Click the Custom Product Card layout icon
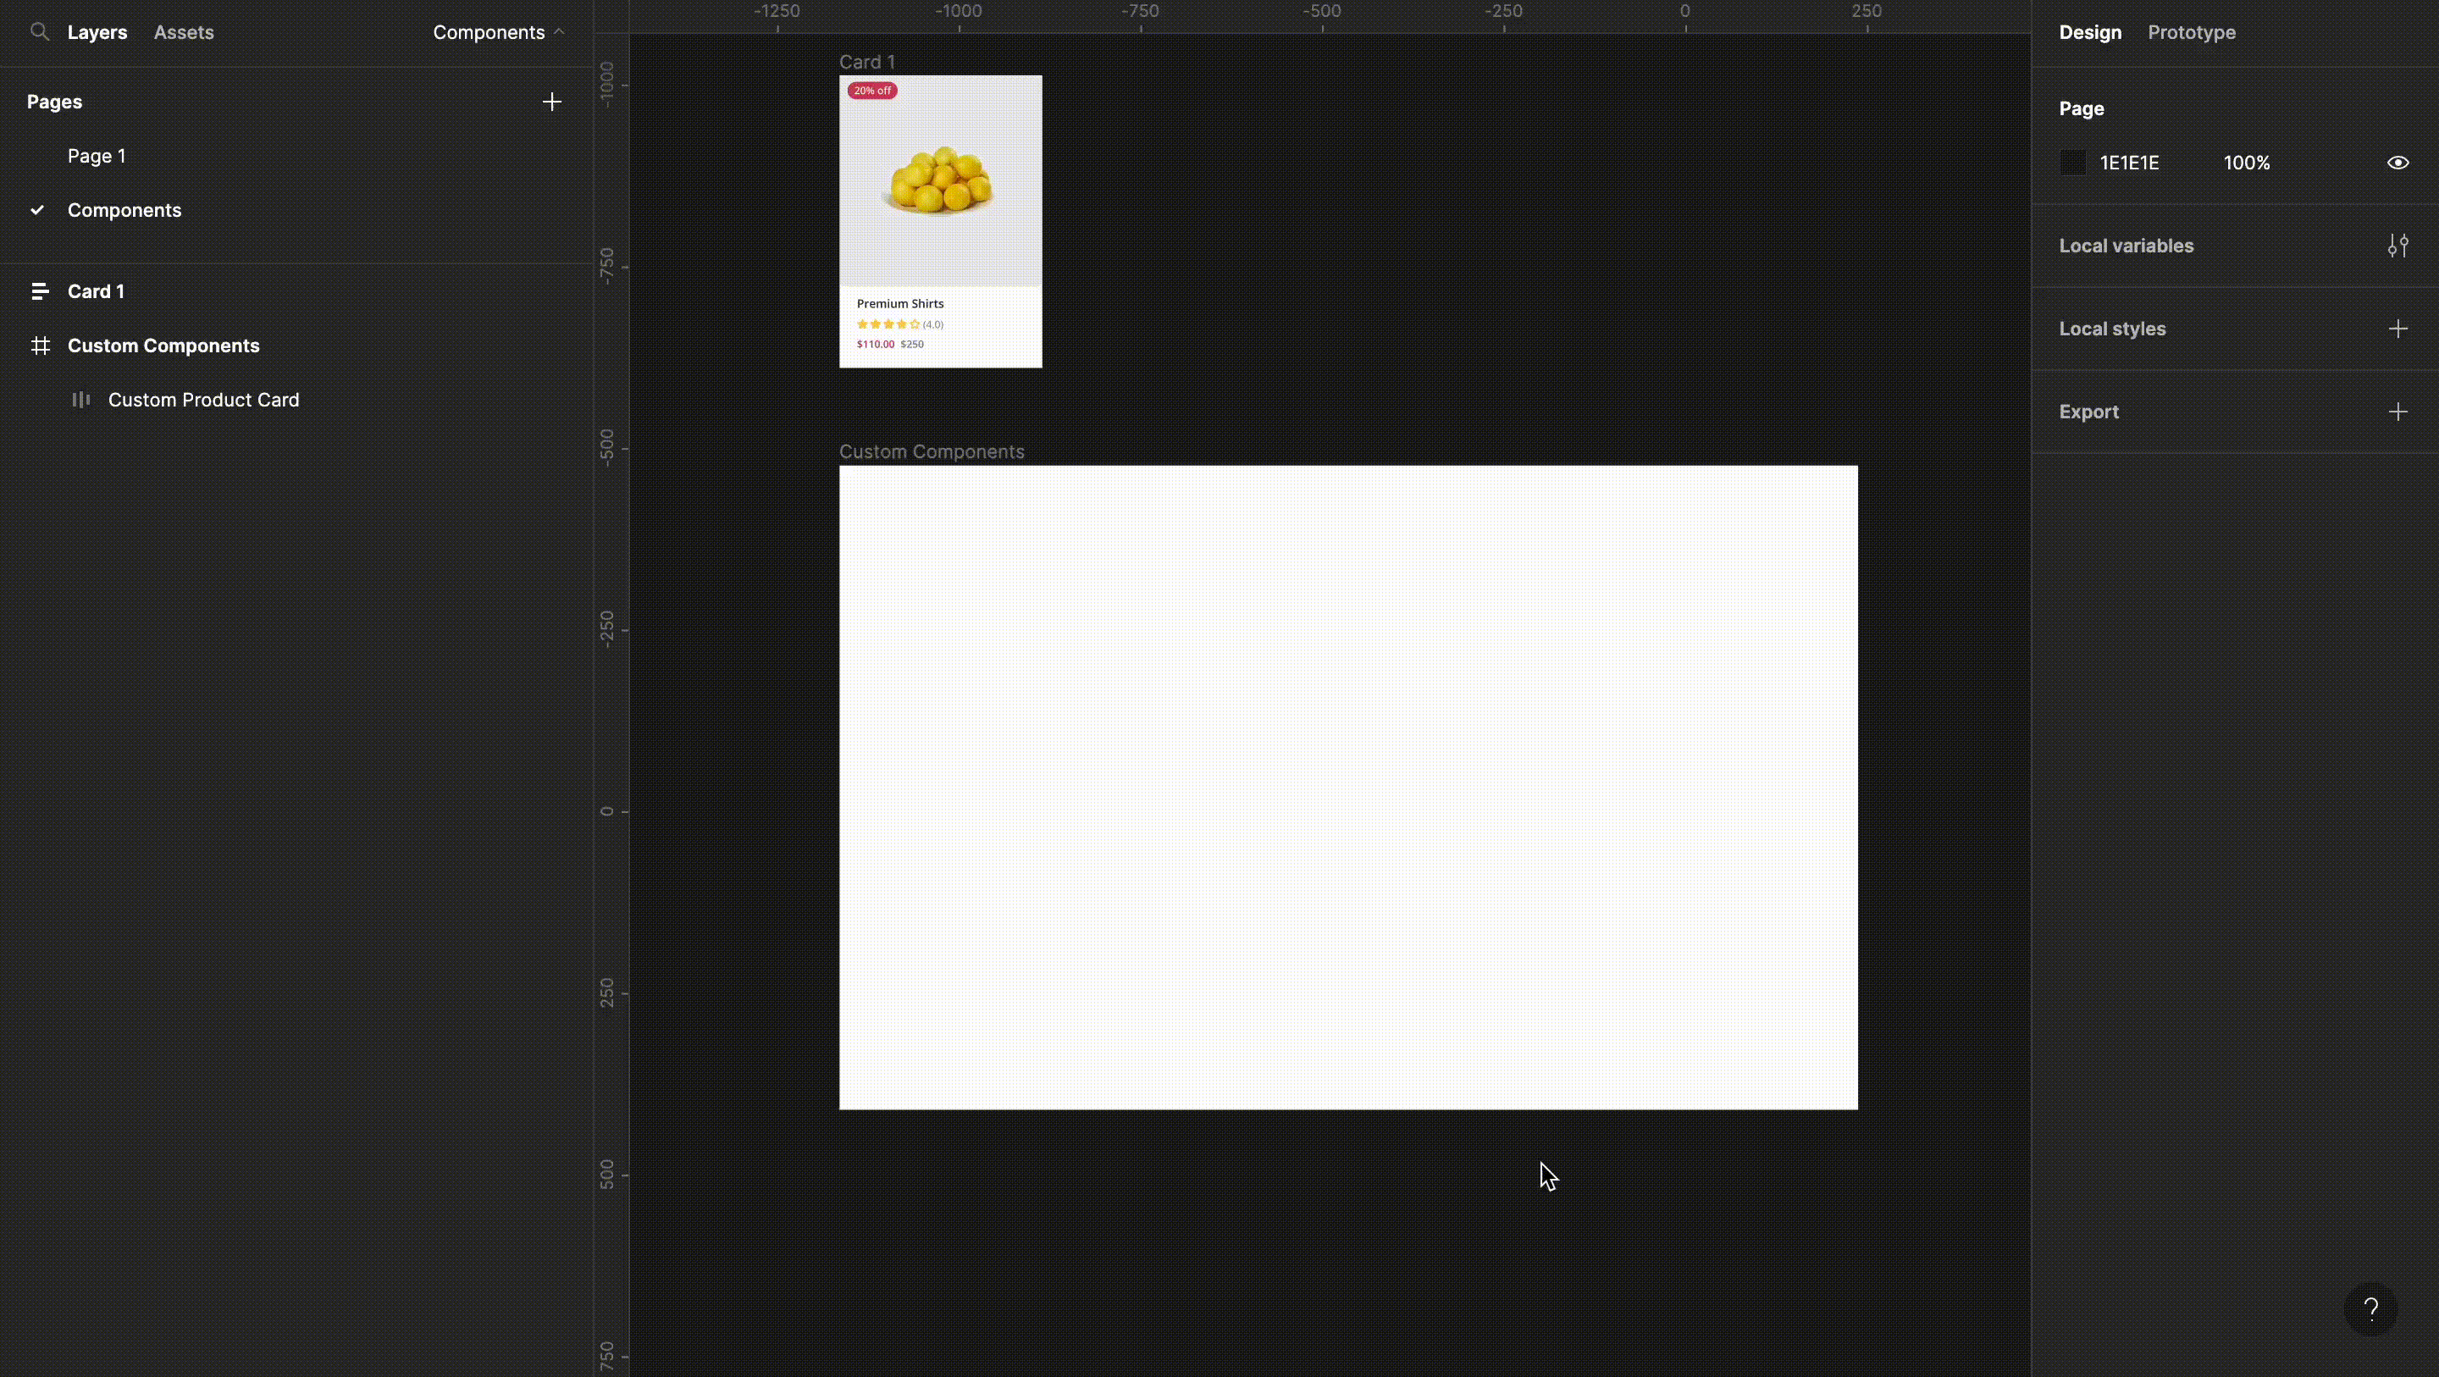The height and width of the screenshot is (1377, 2439). click(x=81, y=400)
